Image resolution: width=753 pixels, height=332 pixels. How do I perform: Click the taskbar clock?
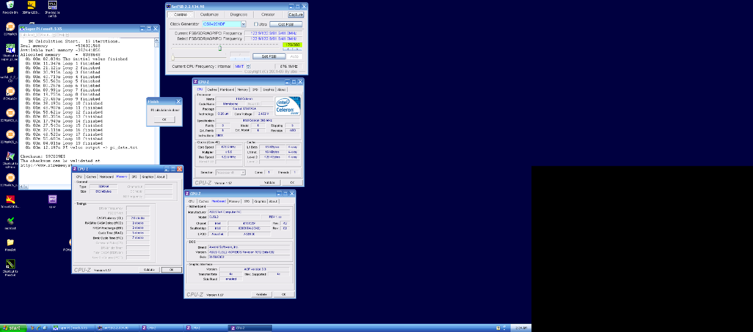[521, 328]
